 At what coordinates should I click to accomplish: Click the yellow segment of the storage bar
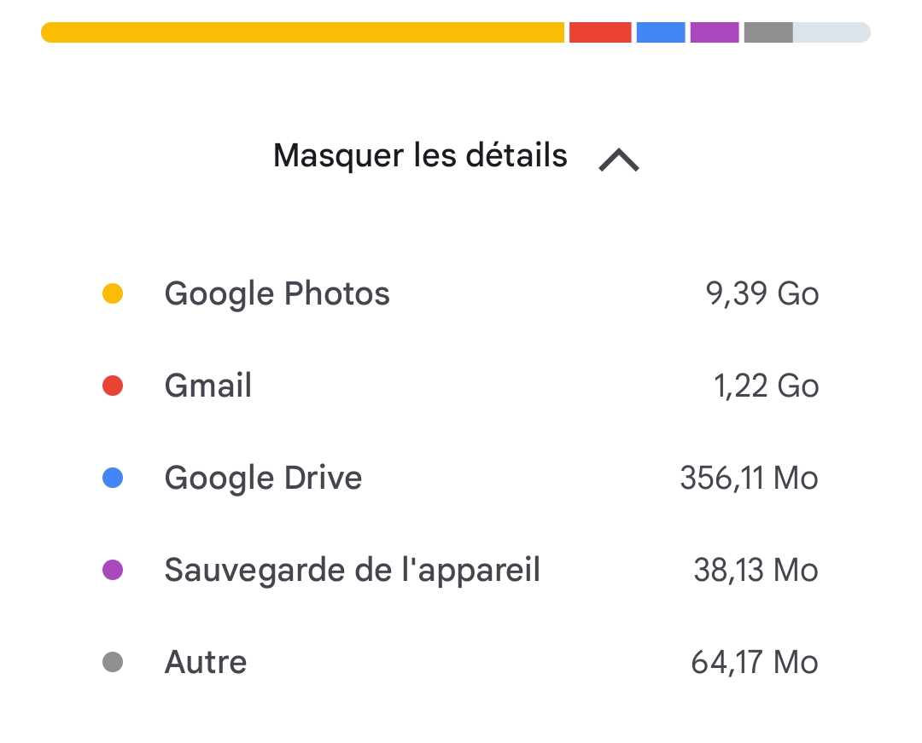tap(303, 32)
